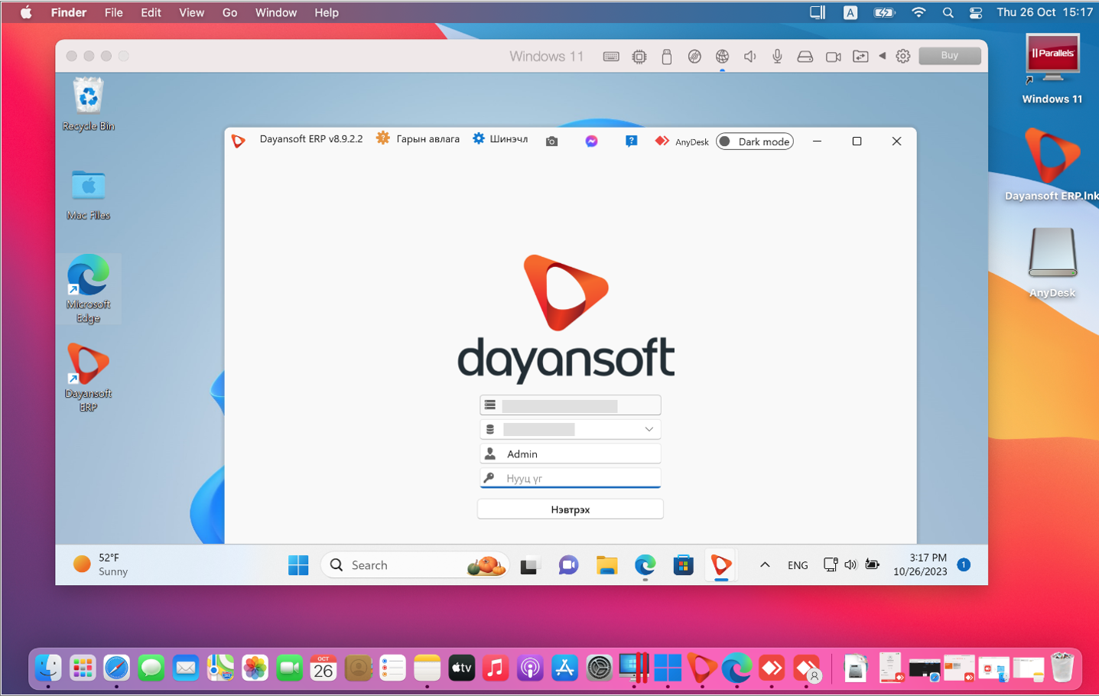Focus the Нууц үг password field
Image resolution: width=1099 pixels, height=696 pixels.
(571, 478)
